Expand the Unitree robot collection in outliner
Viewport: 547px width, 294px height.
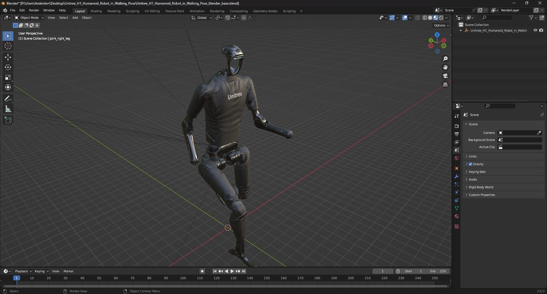point(461,30)
